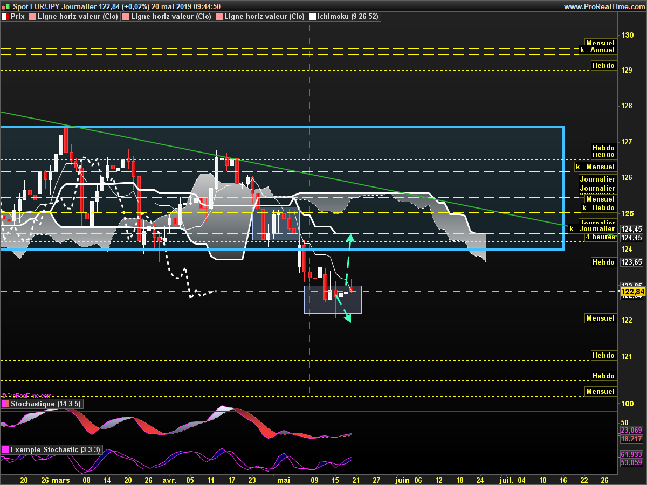Open the Ichimoku (9 26 52) indicator label
The height and width of the screenshot is (485, 647).
click(x=348, y=17)
